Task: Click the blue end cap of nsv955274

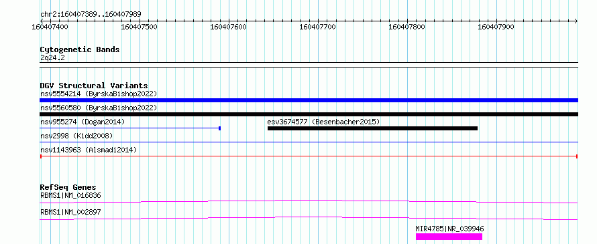Action: click(220, 128)
